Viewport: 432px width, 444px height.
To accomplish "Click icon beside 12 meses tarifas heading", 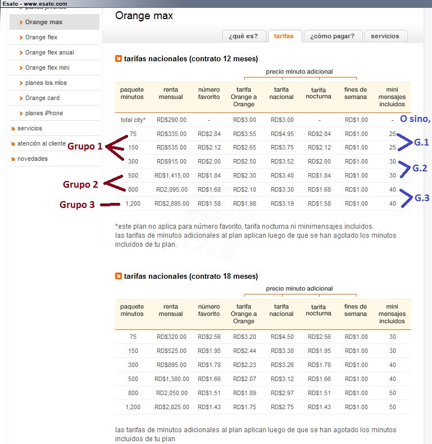I will click(119, 58).
